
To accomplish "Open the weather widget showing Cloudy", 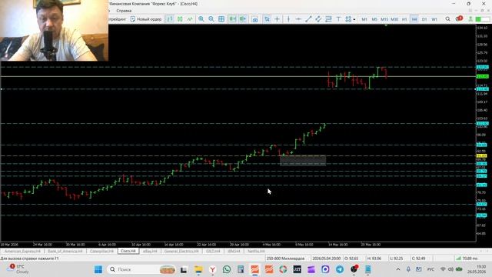I will [18, 269].
